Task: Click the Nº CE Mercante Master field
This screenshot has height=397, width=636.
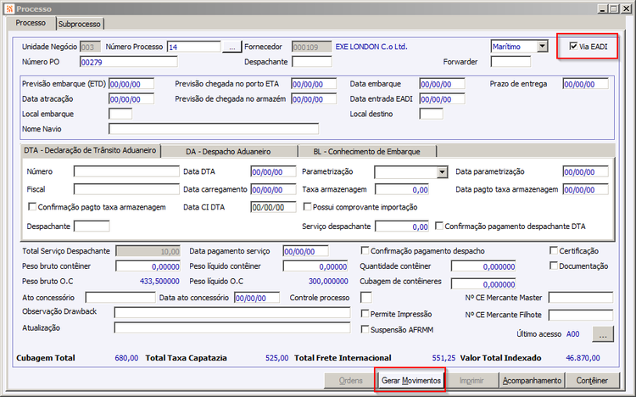Action: [581, 298]
